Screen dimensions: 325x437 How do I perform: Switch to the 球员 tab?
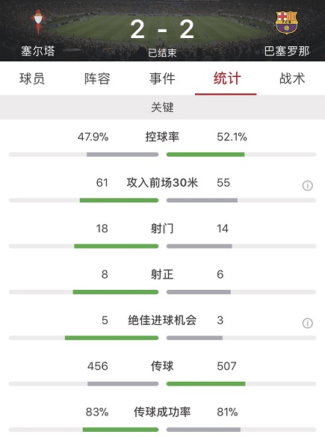[32, 78]
